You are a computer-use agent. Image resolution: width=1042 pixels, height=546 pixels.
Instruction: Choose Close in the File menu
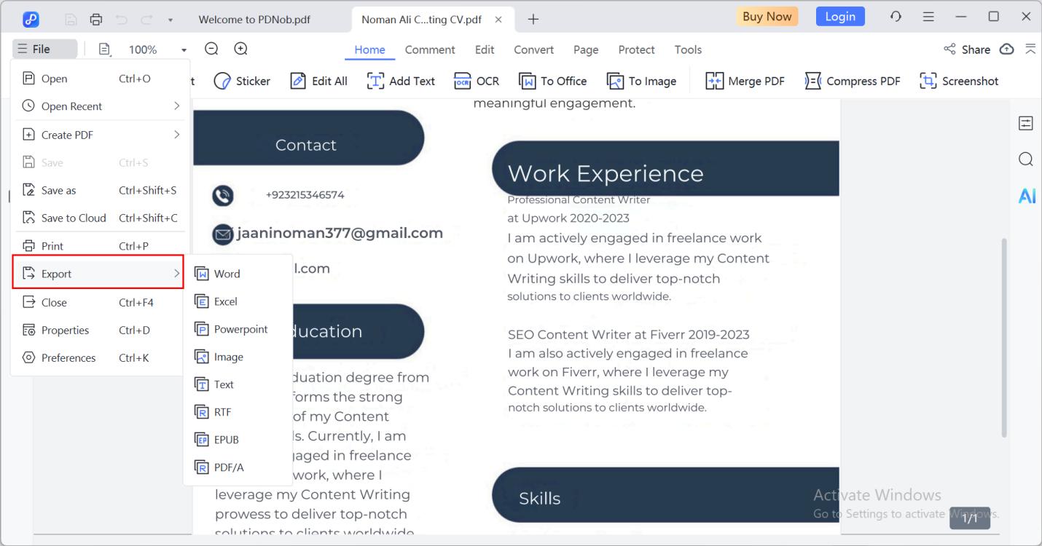[100, 302]
